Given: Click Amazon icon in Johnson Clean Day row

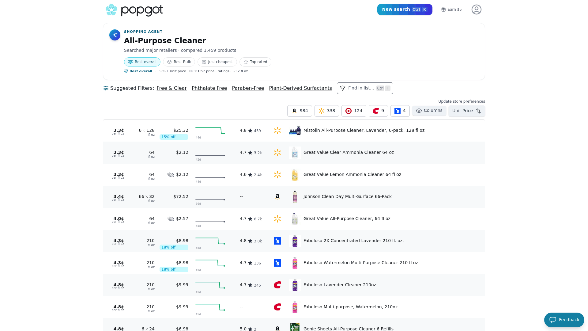Looking at the screenshot, I should tap(277, 197).
